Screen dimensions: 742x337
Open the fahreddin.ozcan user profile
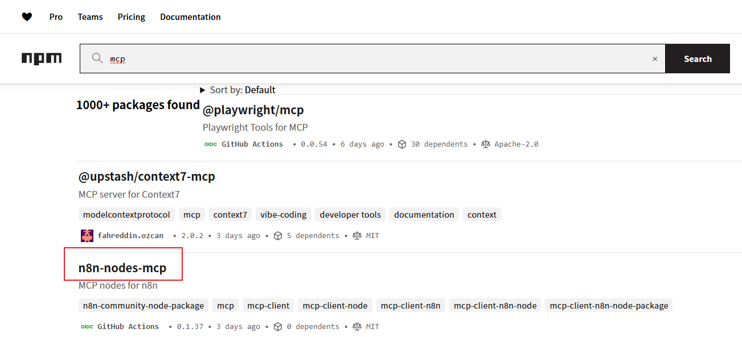[x=130, y=236]
